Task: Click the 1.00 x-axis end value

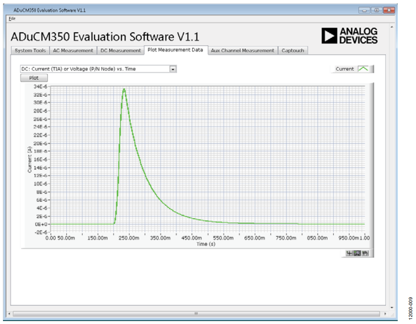Action: (365, 238)
